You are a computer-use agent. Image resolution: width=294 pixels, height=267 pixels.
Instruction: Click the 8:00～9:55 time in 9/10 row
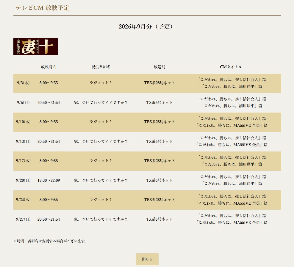(49, 122)
